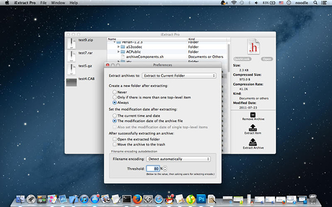Screen dimensions: 332x207
Task: Open Safari compass icon in dock
Action: pyautogui.click(x=159, y=199)
